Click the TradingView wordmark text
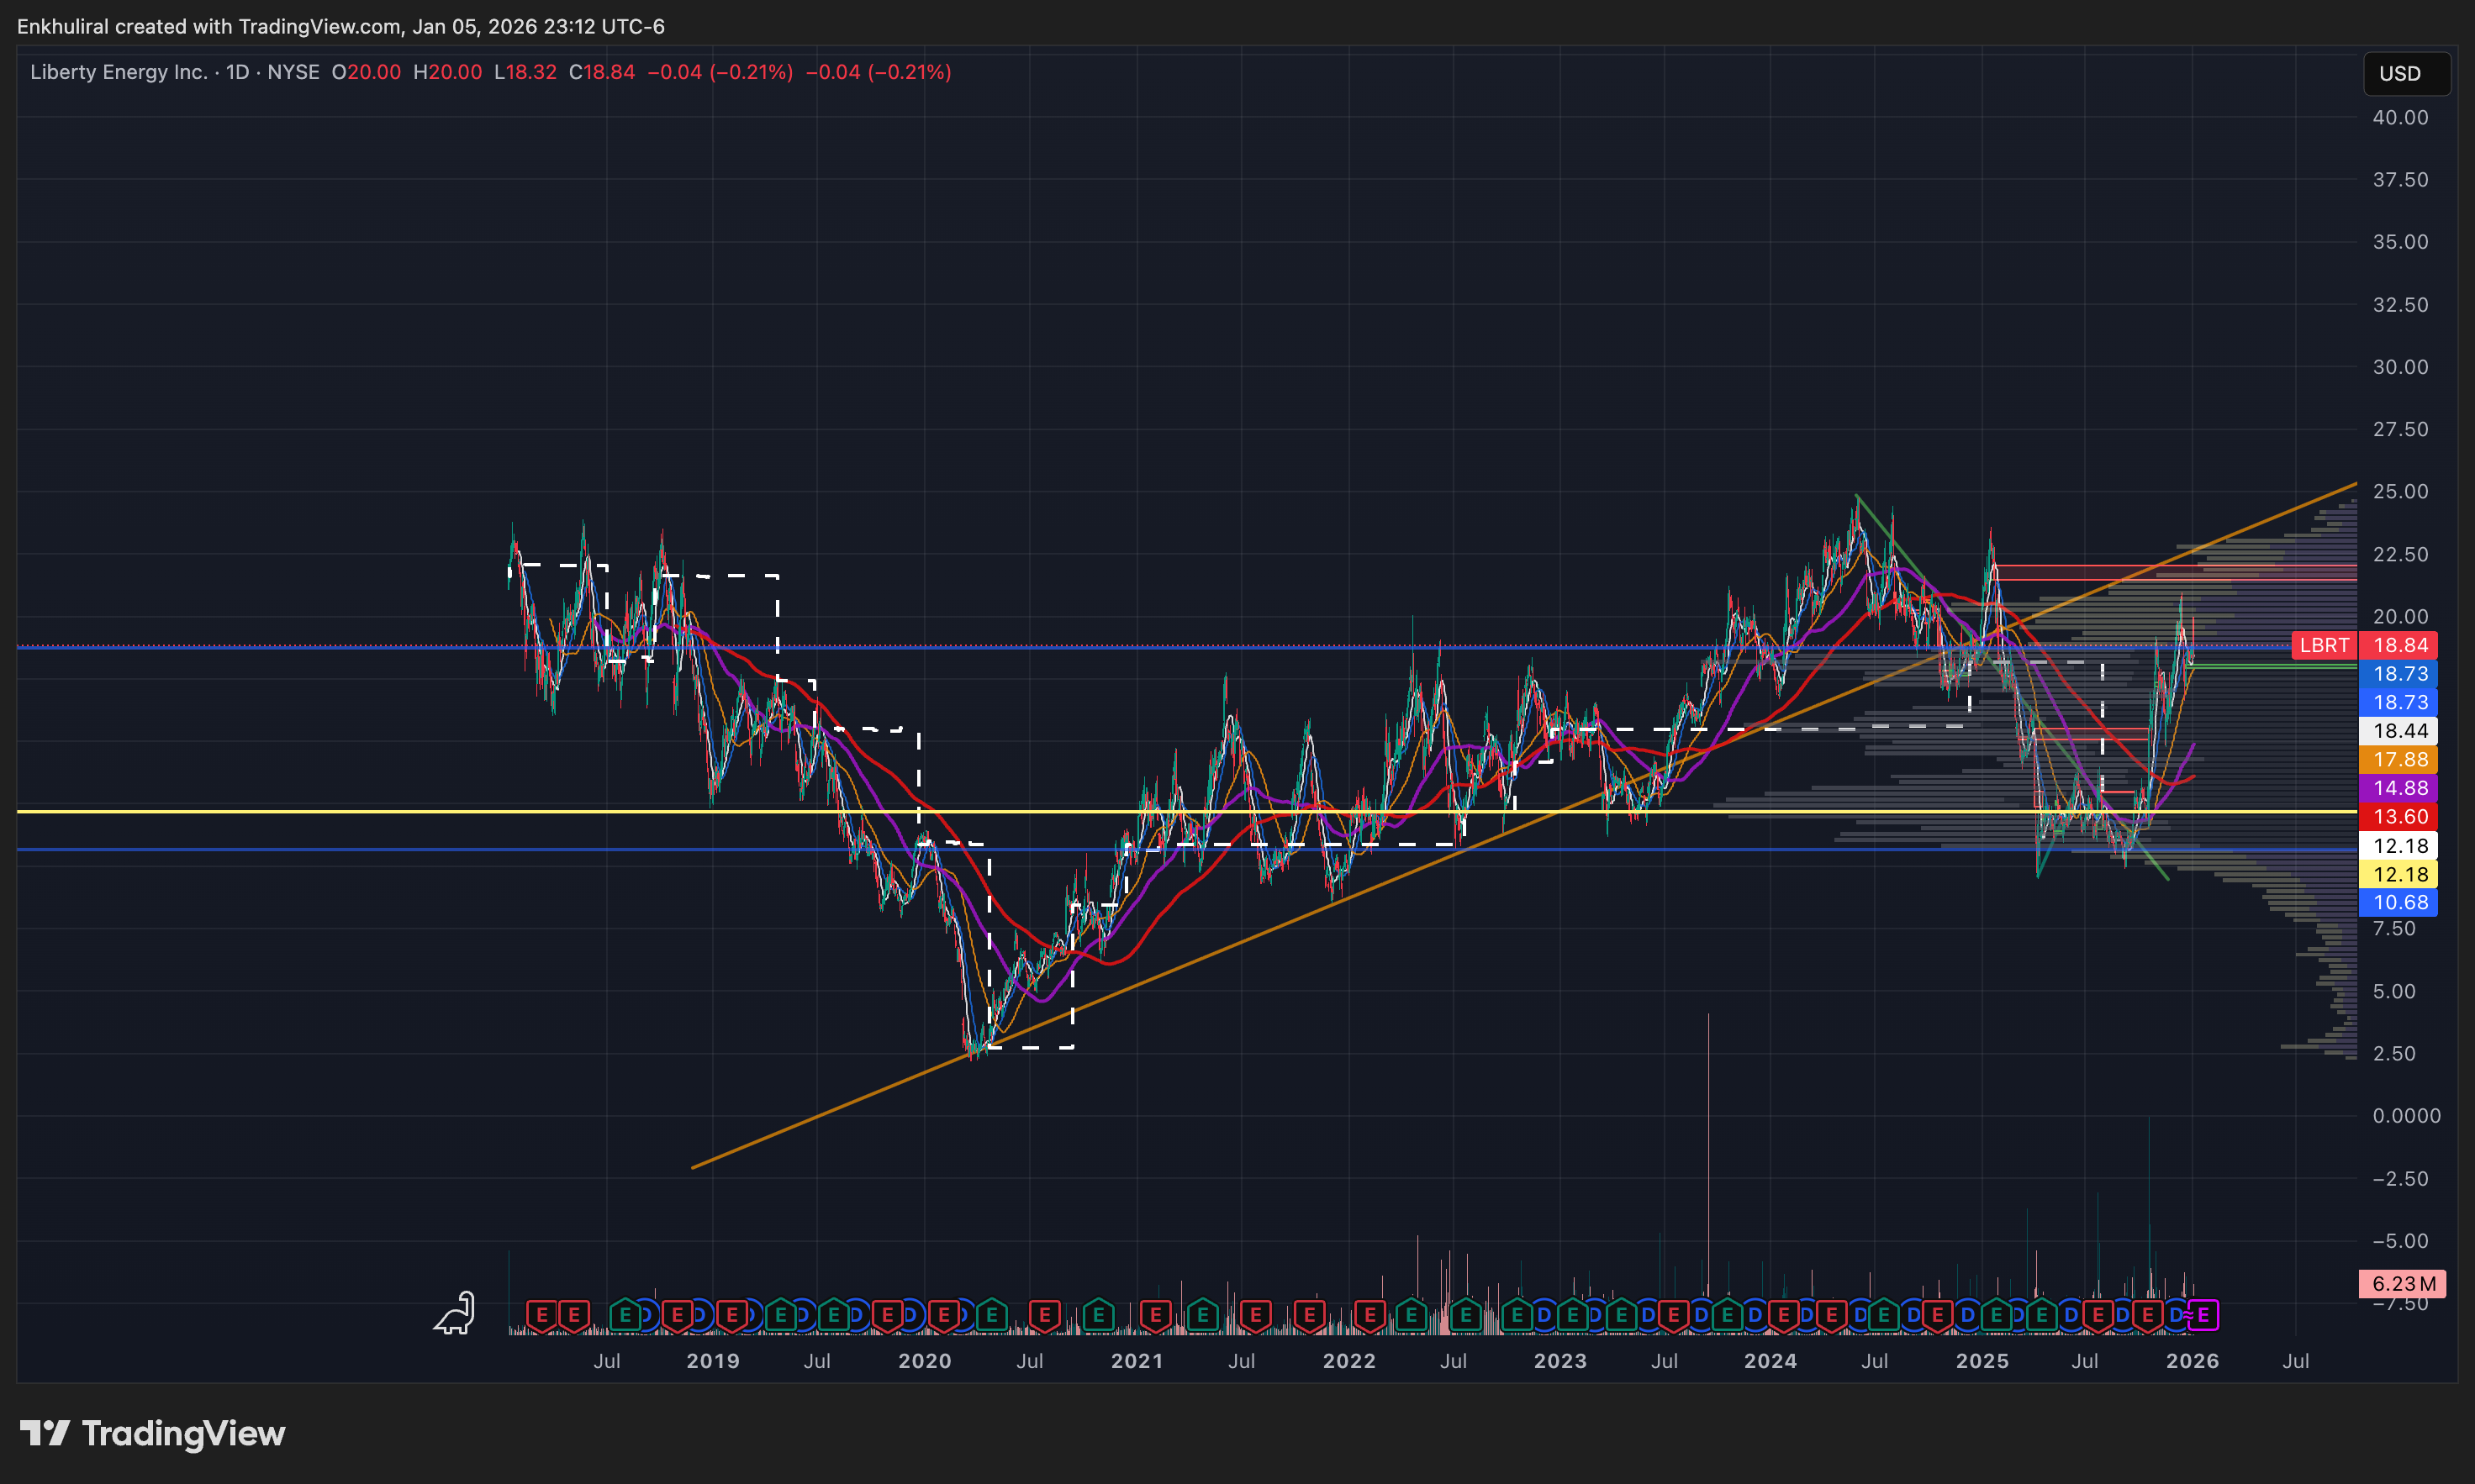 click(x=183, y=1433)
